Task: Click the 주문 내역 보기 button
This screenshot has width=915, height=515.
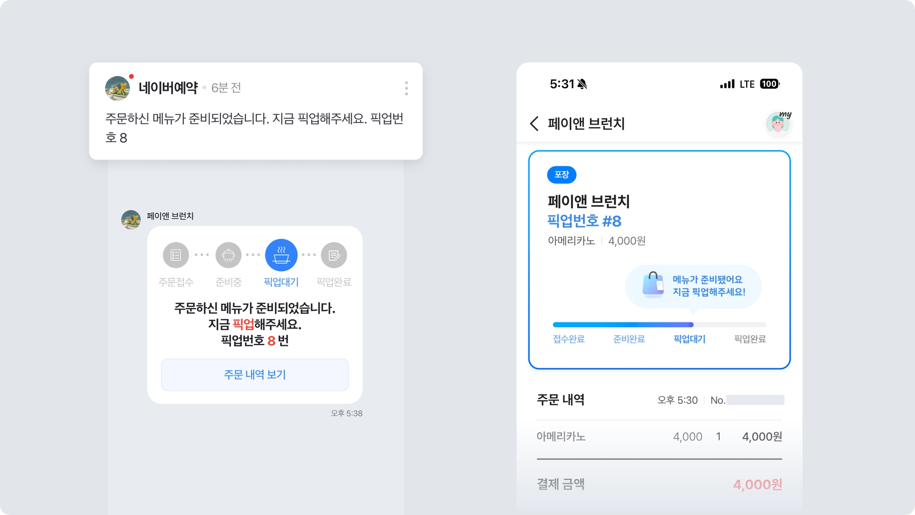Action: 255,375
